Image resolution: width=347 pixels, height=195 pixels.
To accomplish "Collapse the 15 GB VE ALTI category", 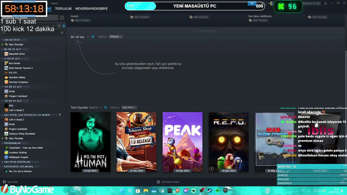I will (x=2, y=101).
